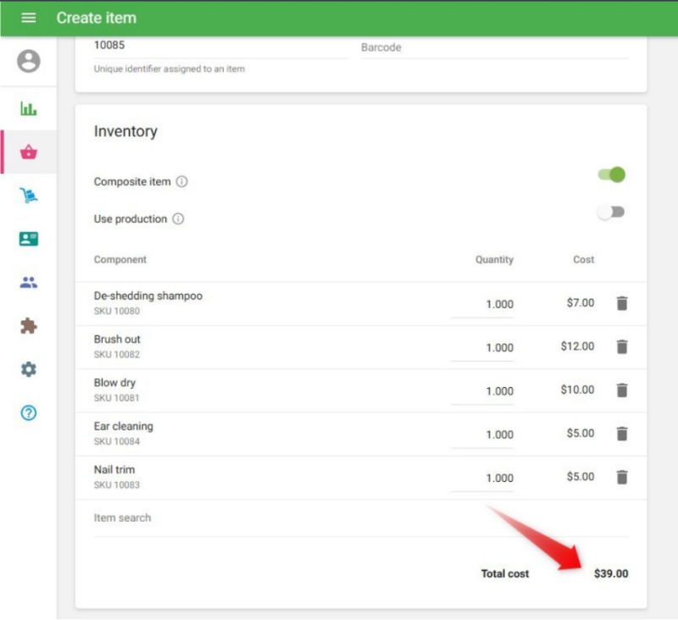Delete the De-shedding shampoo component

click(x=622, y=303)
